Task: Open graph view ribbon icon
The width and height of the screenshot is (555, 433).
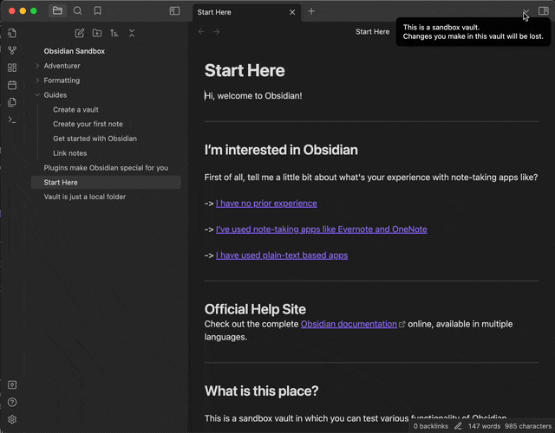Action: (12, 50)
